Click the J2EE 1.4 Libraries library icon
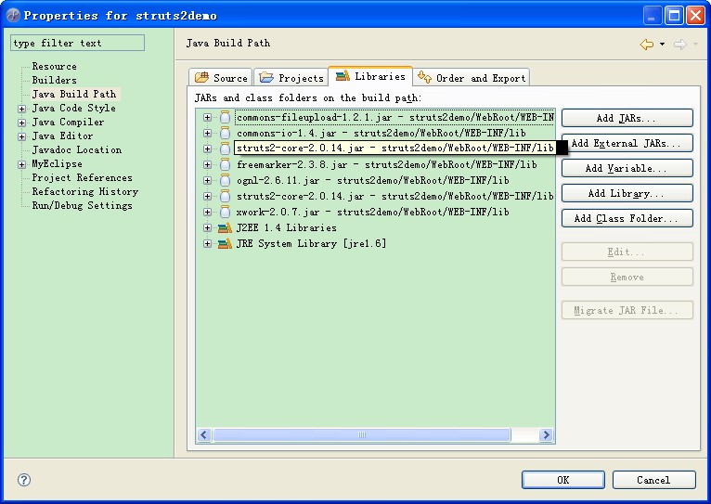711x504 pixels. (x=225, y=227)
